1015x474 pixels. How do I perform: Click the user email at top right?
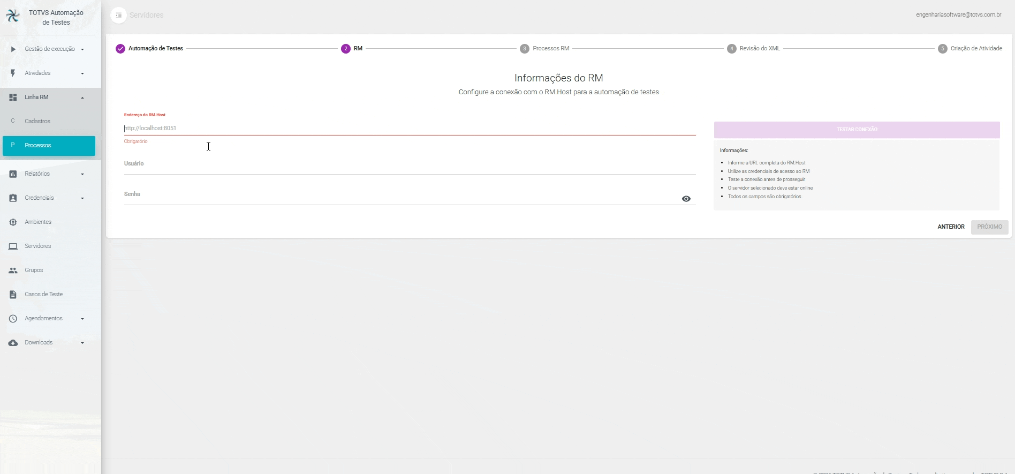958,15
